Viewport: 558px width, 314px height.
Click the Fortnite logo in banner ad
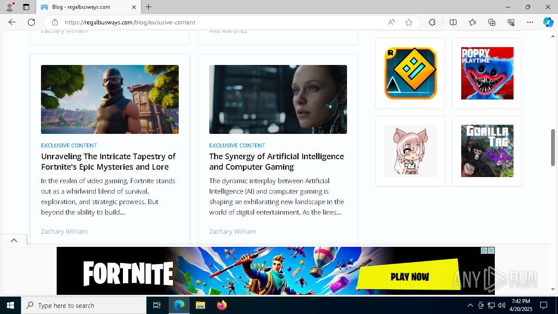pyautogui.click(x=128, y=274)
